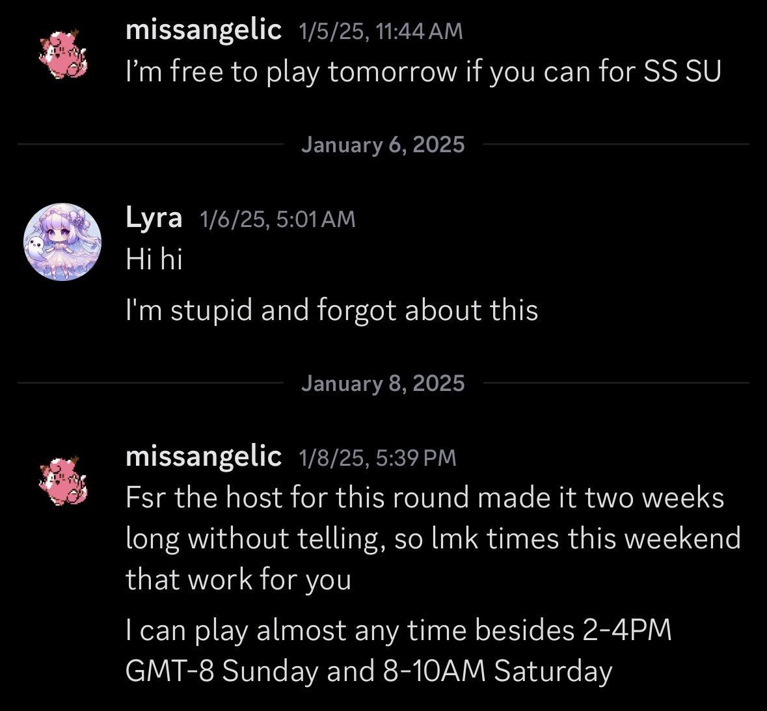This screenshot has width=767, height=711.
Task: Select the message starting "I can play almost"
Action: (x=398, y=651)
